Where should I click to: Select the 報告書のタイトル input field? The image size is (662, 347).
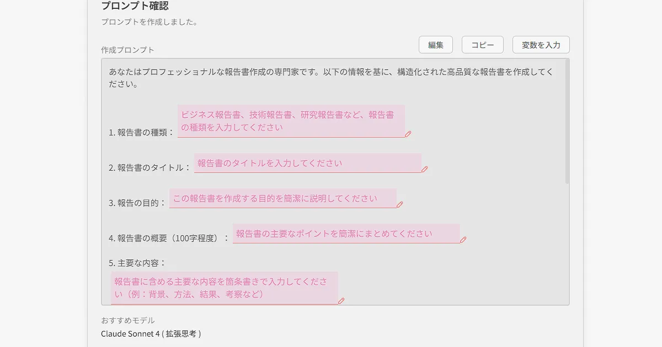[307, 163]
